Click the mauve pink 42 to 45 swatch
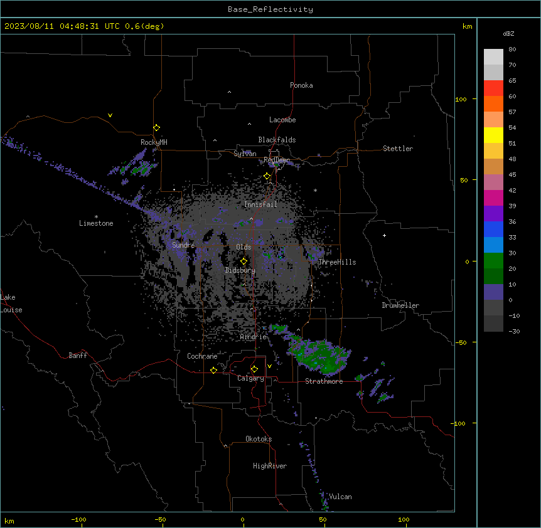Image resolution: width=541 pixels, height=528 pixels. point(493,182)
